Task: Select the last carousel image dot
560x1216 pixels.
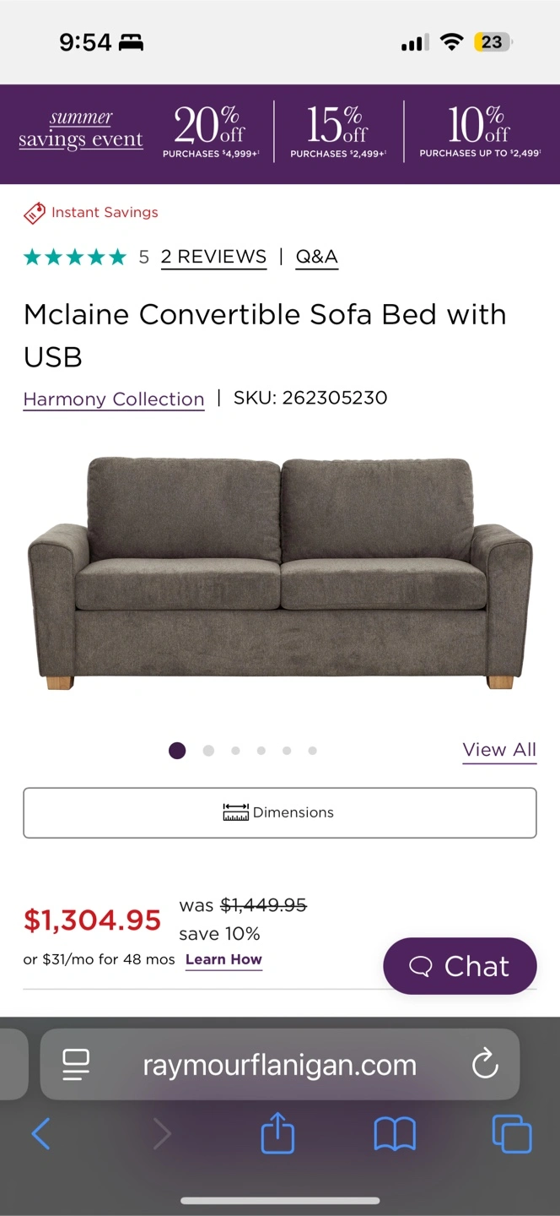Action: tap(313, 750)
